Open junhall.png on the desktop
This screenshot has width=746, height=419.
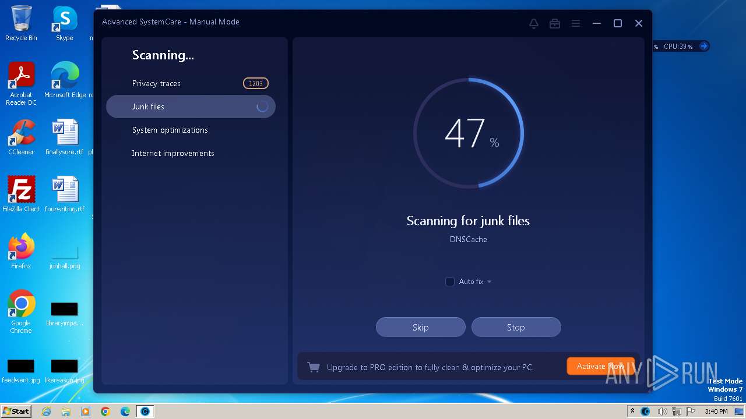65,256
